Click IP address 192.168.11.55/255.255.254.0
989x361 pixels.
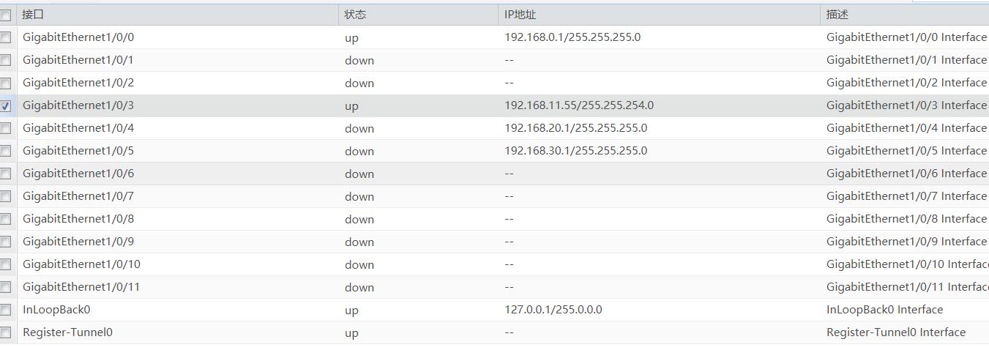(579, 105)
